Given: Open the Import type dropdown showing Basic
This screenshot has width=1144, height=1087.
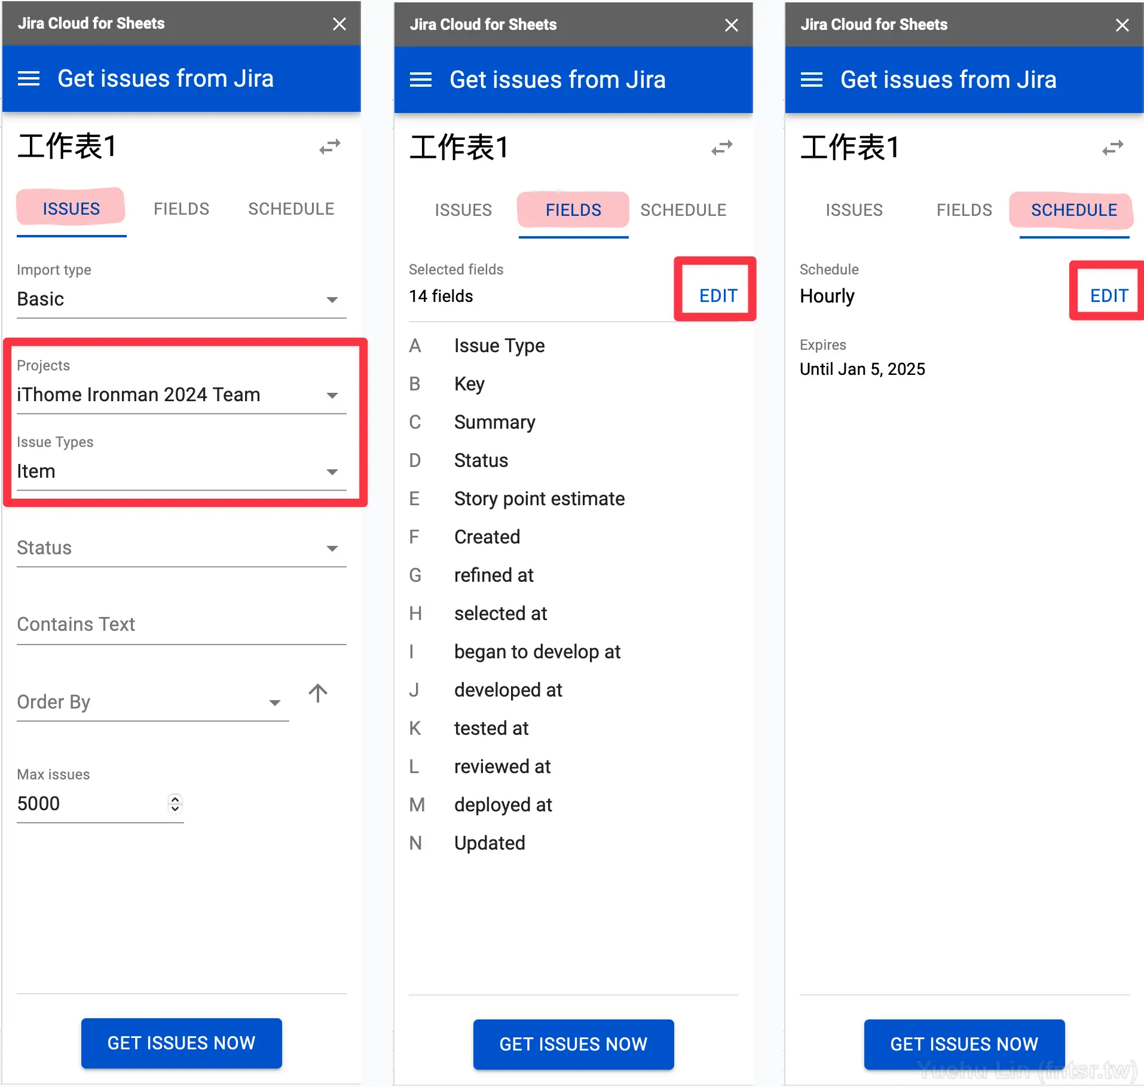Looking at the screenshot, I should [182, 299].
